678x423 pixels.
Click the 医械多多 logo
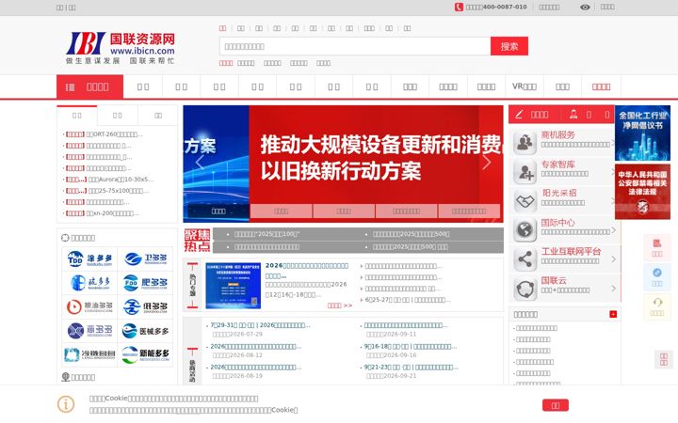[145, 331]
